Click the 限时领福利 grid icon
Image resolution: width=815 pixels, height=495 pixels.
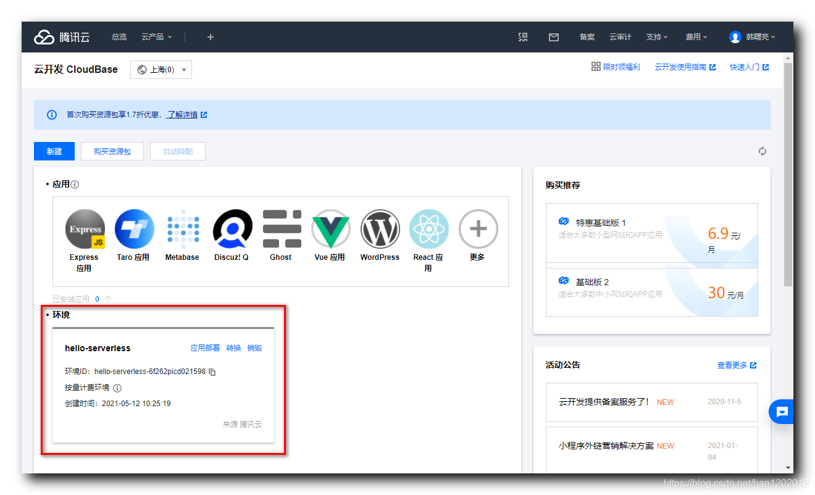[x=596, y=67]
